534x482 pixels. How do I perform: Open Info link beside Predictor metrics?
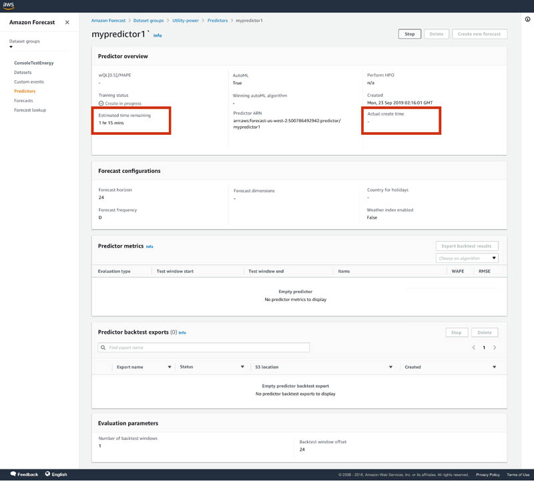click(x=150, y=246)
